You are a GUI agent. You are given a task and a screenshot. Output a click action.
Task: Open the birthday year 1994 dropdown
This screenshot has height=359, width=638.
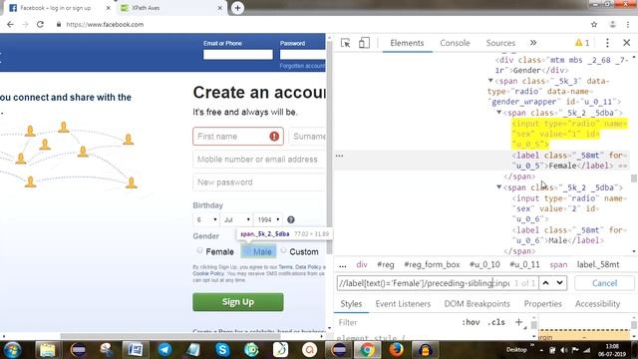point(268,219)
